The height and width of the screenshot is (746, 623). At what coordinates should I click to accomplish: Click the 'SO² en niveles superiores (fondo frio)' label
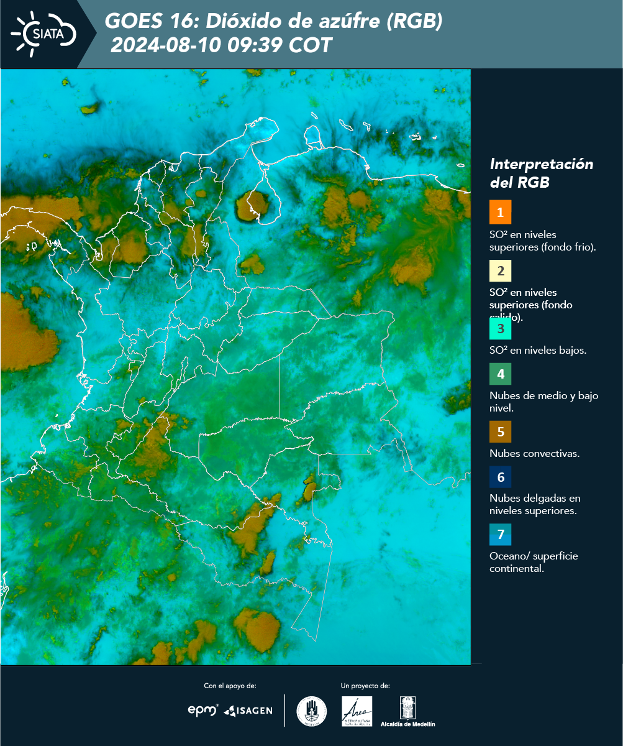543,241
